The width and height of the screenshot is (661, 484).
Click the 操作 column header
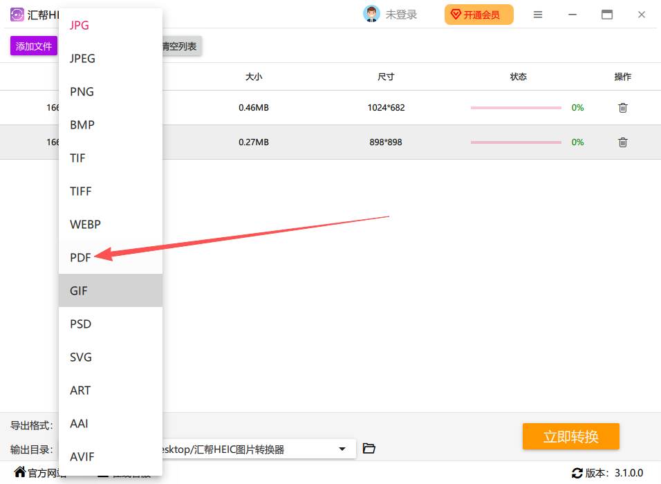click(623, 77)
